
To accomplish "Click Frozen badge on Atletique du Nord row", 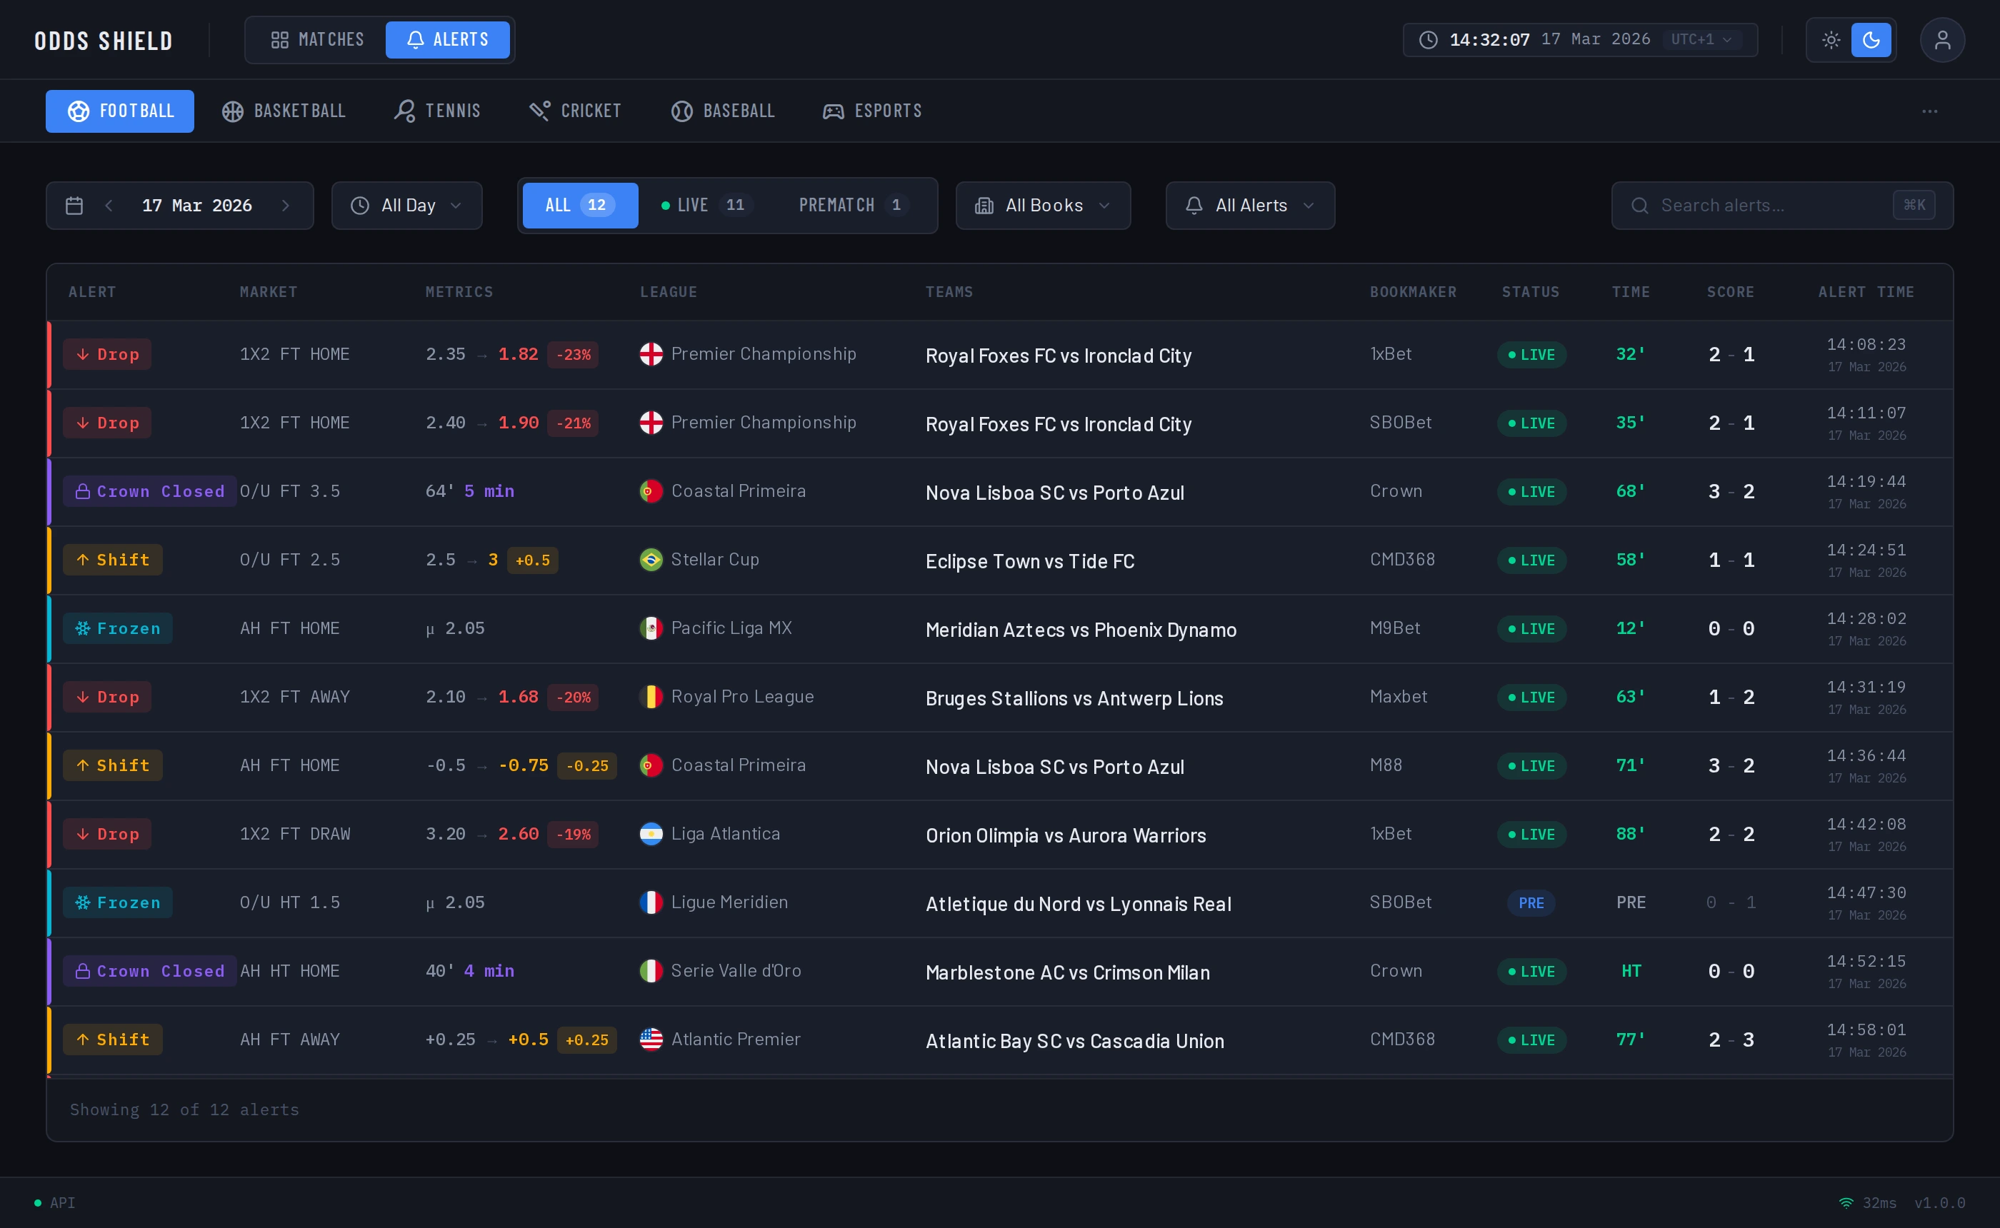I will pos(118,902).
